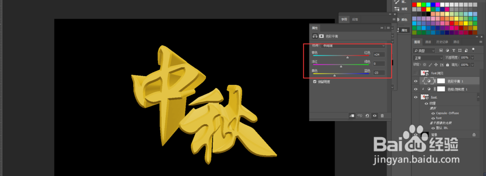Switch to the 字符 tab

pyautogui.click(x=345, y=19)
